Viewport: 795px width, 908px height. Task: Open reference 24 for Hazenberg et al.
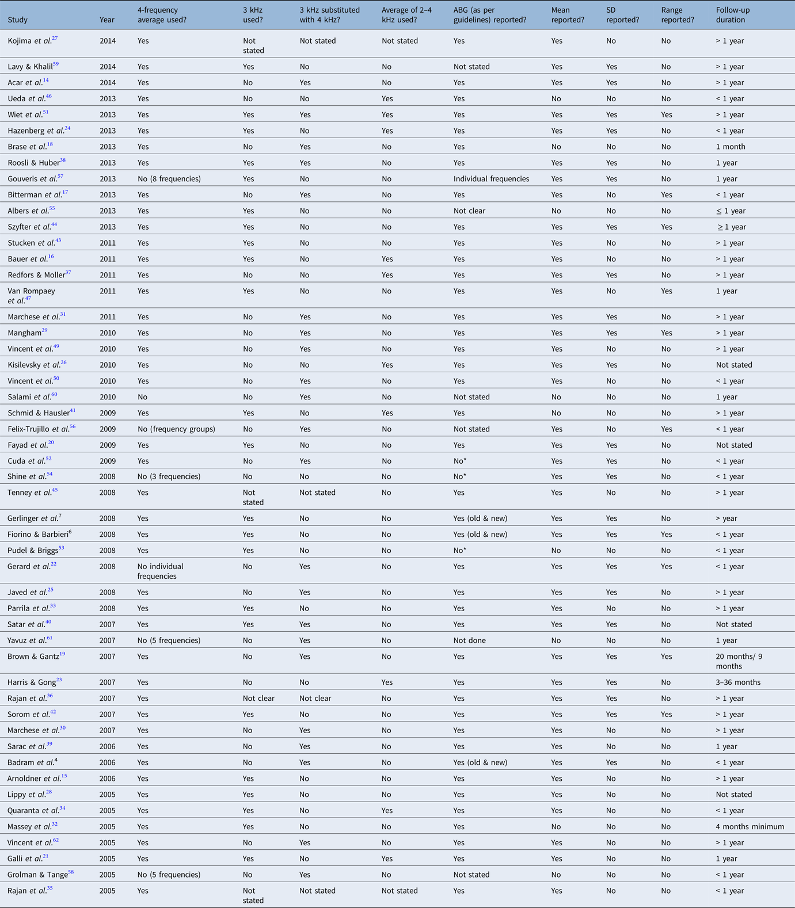67,129
